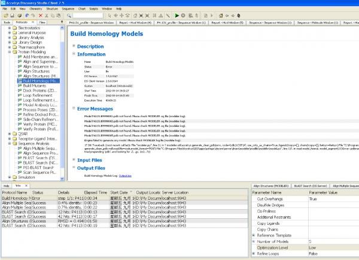
Task: Collapse the Protein Modeling folder
Action: (x=10, y=52)
